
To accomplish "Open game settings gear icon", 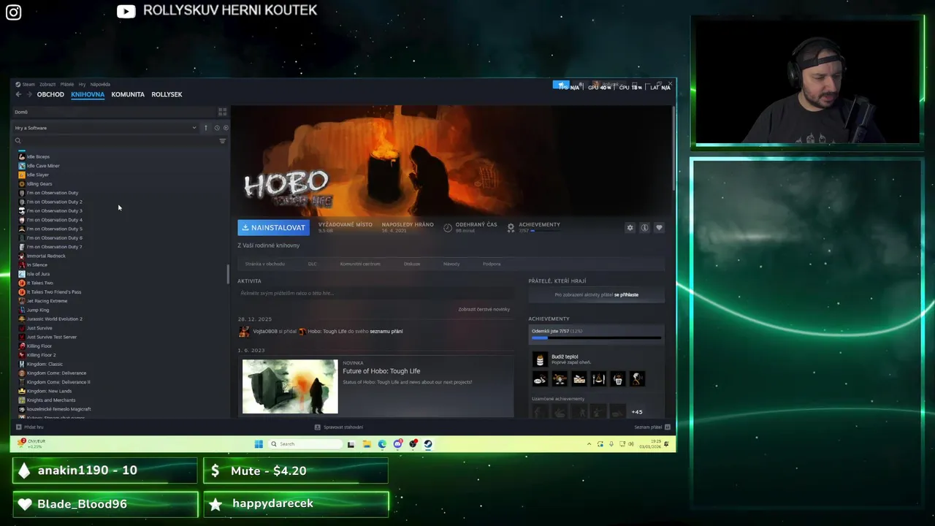I will coord(630,228).
